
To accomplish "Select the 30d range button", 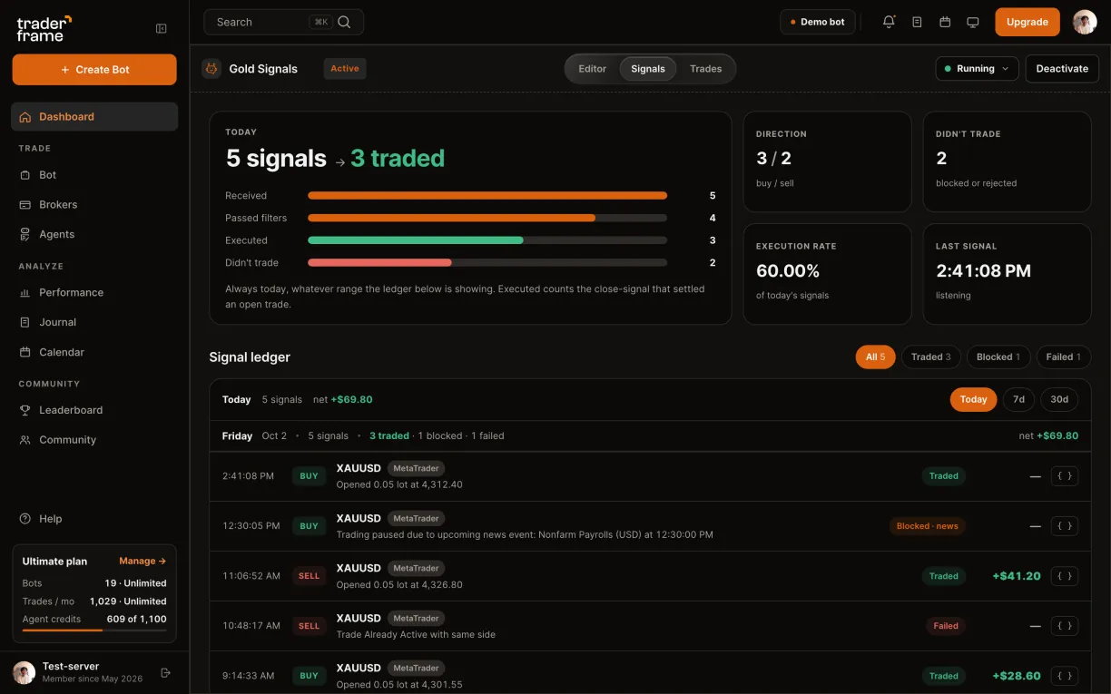I will [1059, 399].
